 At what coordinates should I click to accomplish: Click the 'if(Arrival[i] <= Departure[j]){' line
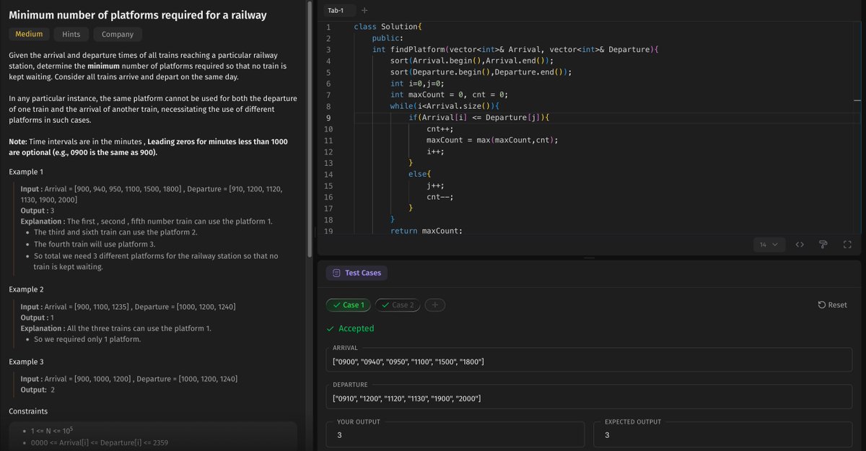480,118
